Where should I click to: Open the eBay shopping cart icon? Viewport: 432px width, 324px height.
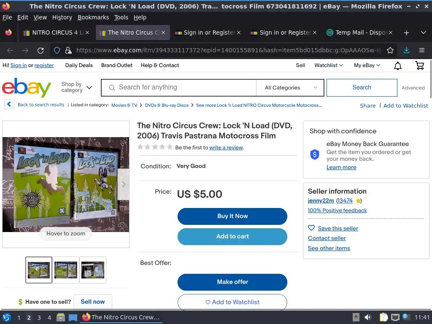pos(420,65)
